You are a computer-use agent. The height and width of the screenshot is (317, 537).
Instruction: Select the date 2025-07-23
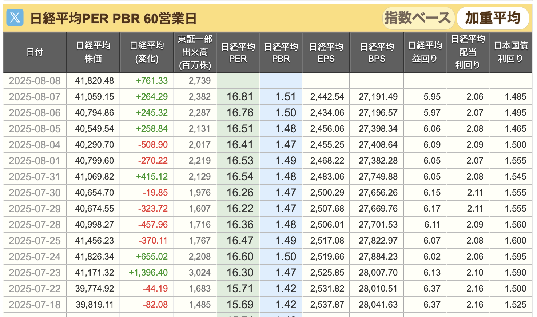(x=35, y=273)
